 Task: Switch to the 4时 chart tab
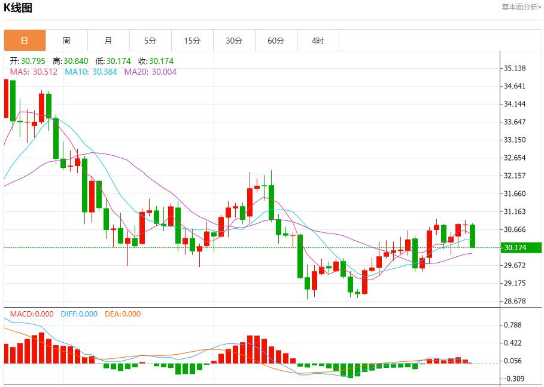tap(318, 41)
